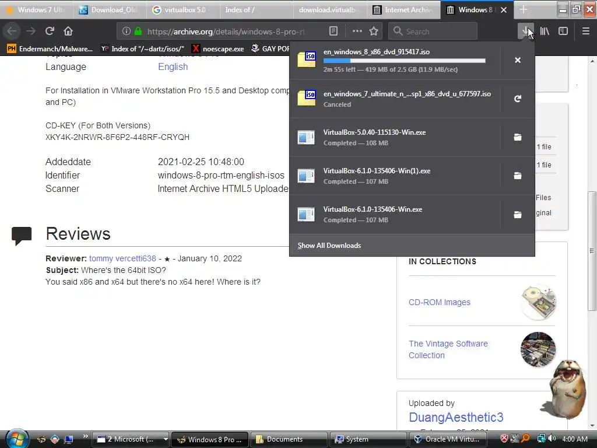Image resolution: width=597 pixels, height=448 pixels.
Task: Switch to the virtualbox 5.0 Google tab
Action: (183, 9)
